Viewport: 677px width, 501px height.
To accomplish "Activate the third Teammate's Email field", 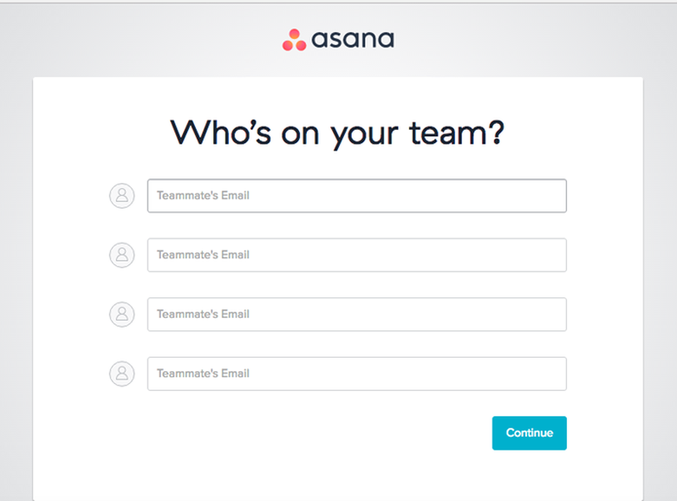I will [356, 315].
